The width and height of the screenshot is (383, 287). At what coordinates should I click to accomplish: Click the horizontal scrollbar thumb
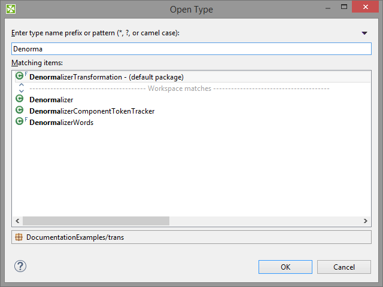(96, 221)
